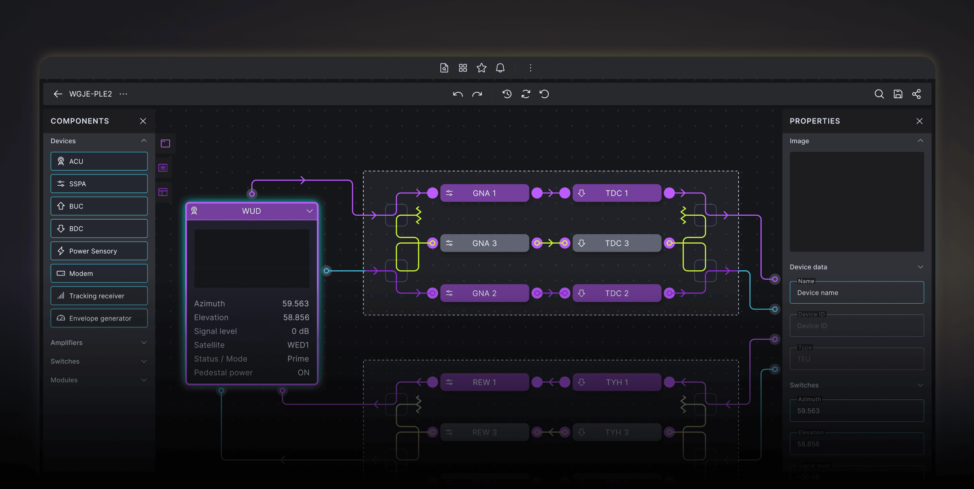Select the GNA 2 node

(484, 293)
